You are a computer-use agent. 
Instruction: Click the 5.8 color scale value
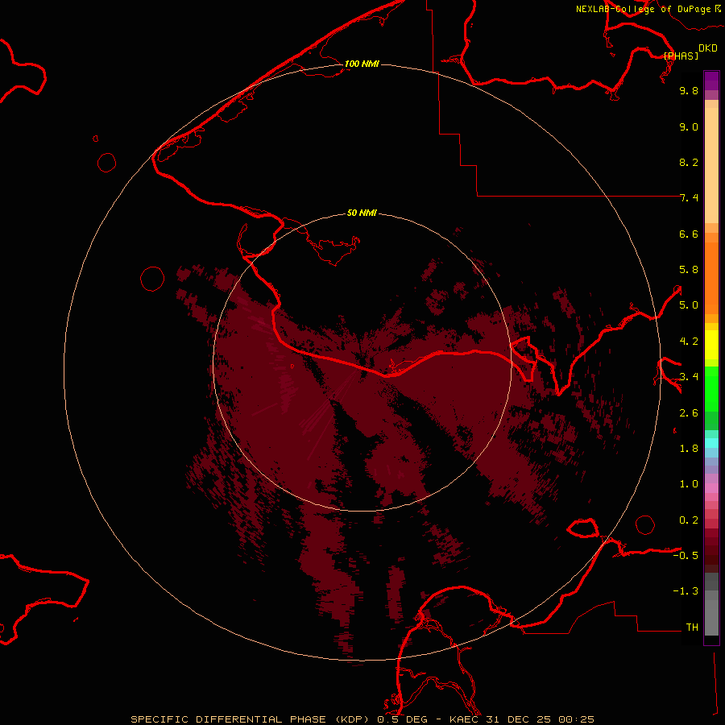(x=689, y=270)
